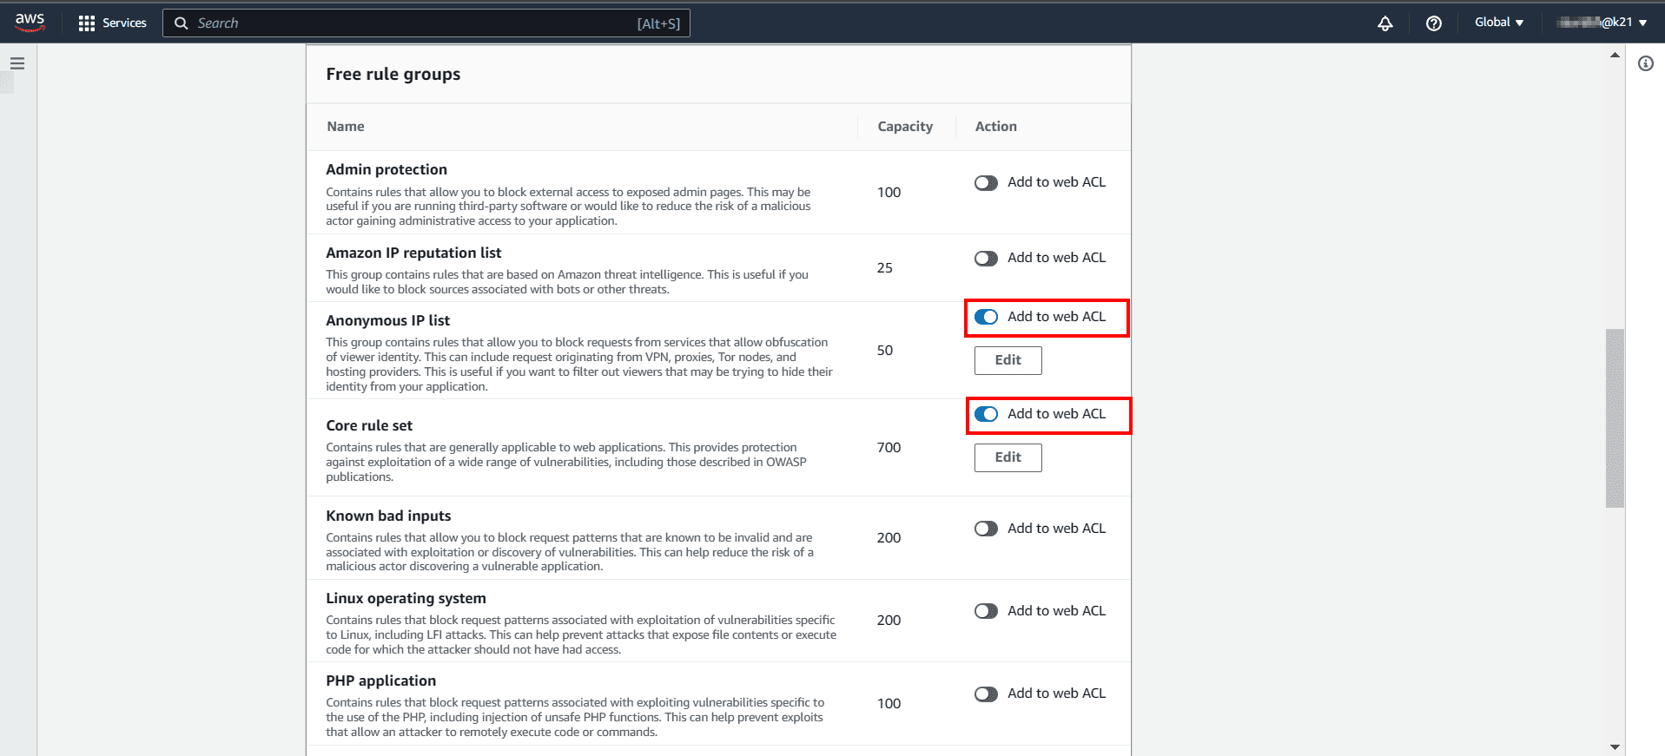Open the Global region dropdown

coord(1498,23)
